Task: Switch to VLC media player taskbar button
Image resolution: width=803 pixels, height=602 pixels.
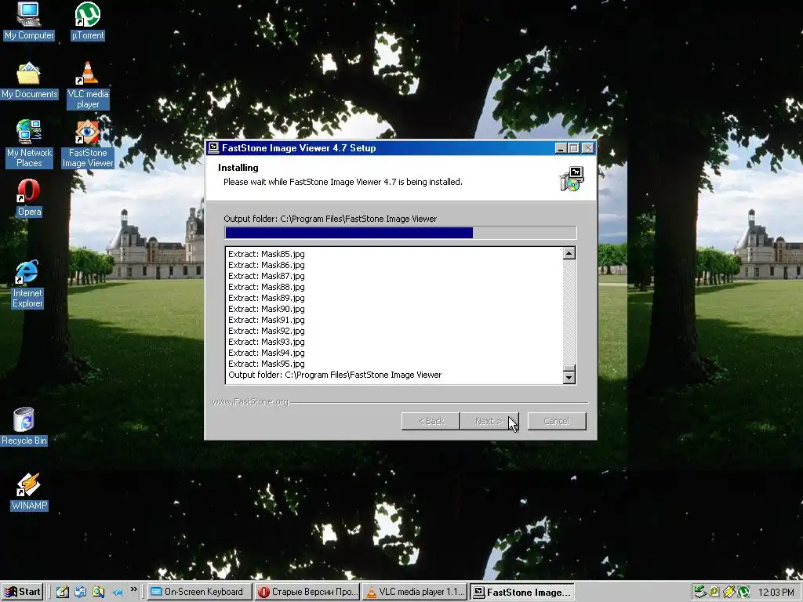Action: coord(416,592)
